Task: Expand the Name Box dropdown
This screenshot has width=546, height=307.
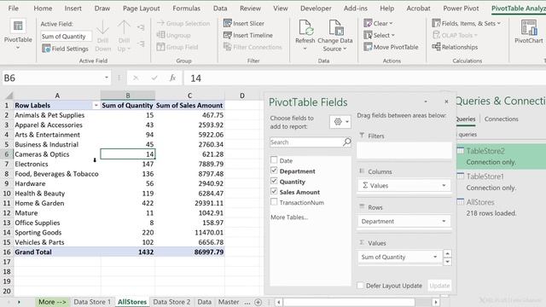Action: point(106,78)
